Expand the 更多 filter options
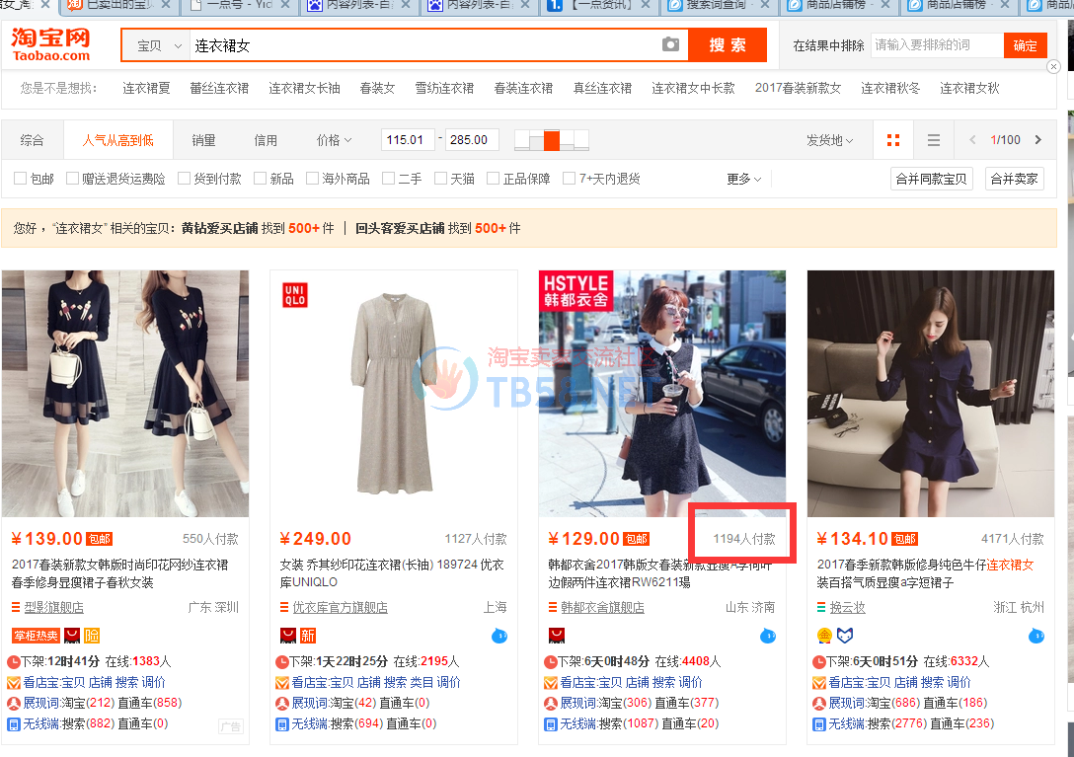The height and width of the screenshot is (757, 1074). pyautogui.click(x=743, y=179)
